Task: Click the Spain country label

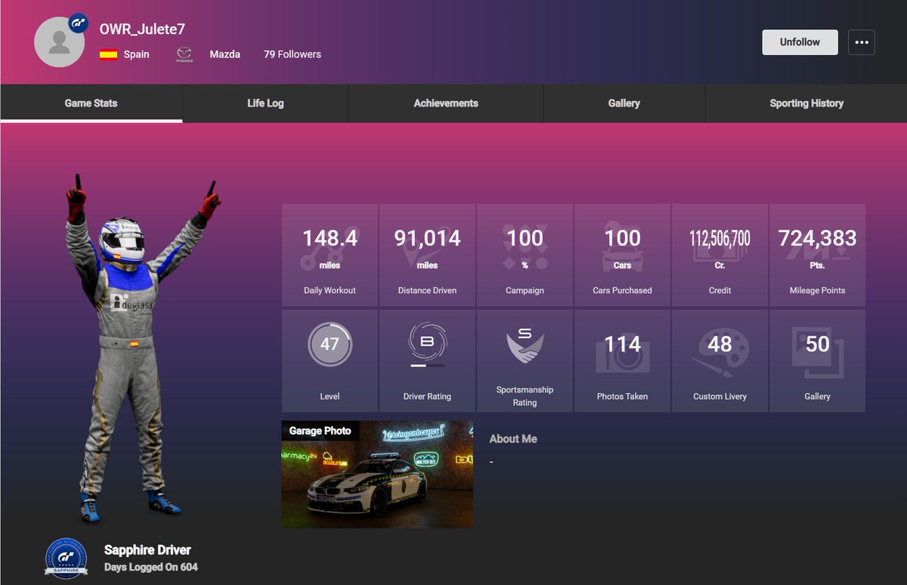Action: click(137, 54)
